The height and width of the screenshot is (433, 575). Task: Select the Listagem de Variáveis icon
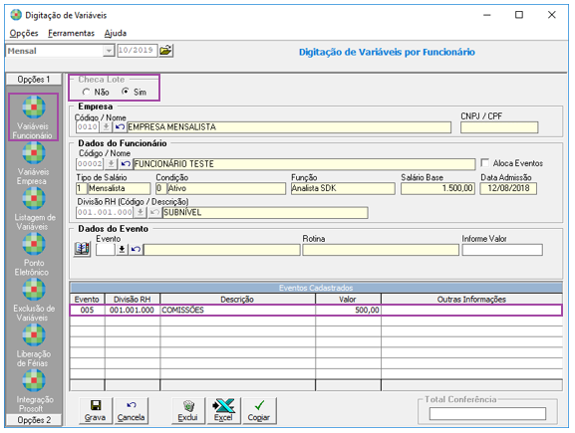tap(34, 209)
